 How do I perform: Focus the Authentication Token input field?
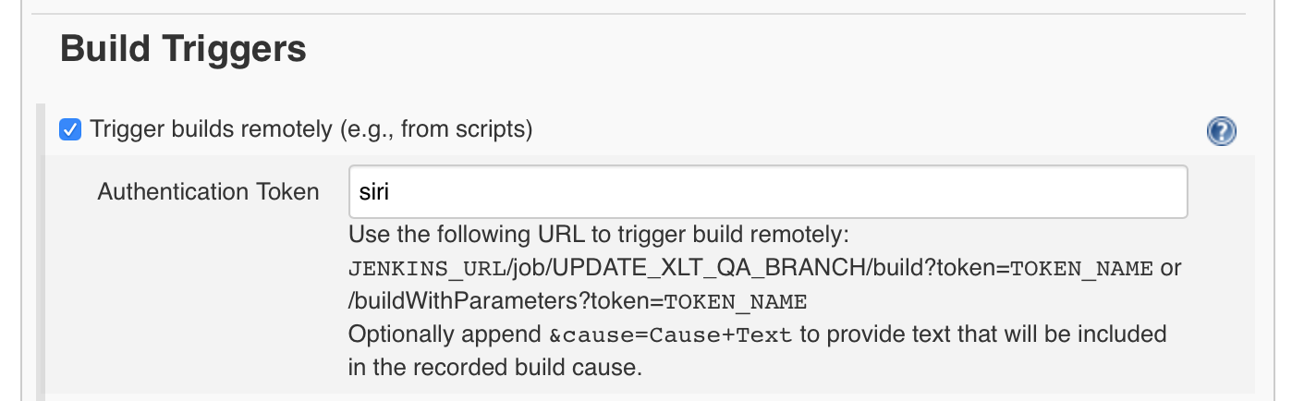(768, 191)
